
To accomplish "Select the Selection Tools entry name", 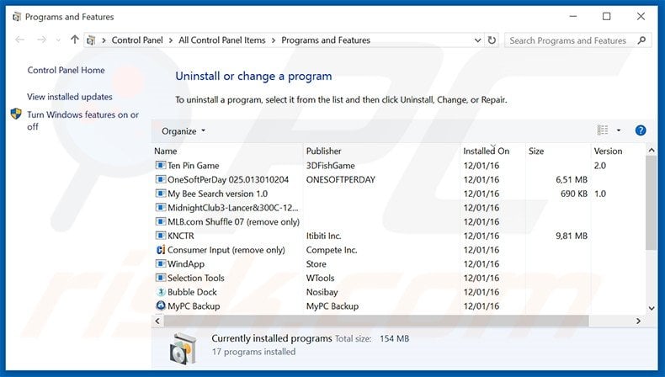I will pyautogui.click(x=196, y=278).
